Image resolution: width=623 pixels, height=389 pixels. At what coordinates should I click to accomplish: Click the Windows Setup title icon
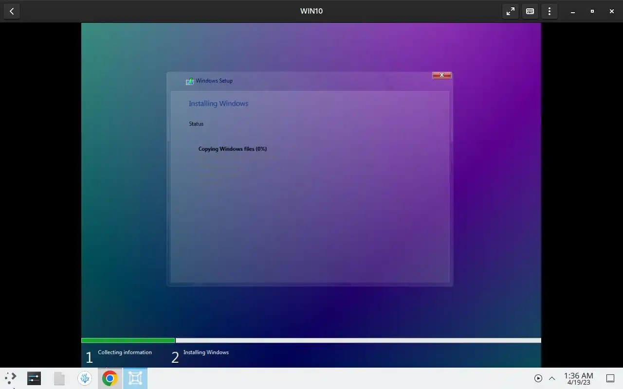tap(190, 81)
